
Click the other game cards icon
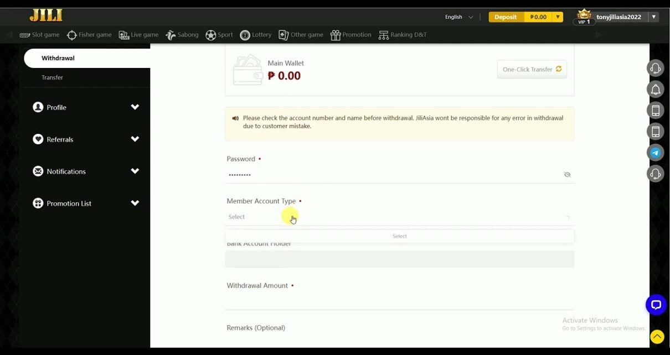click(x=283, y=35)
